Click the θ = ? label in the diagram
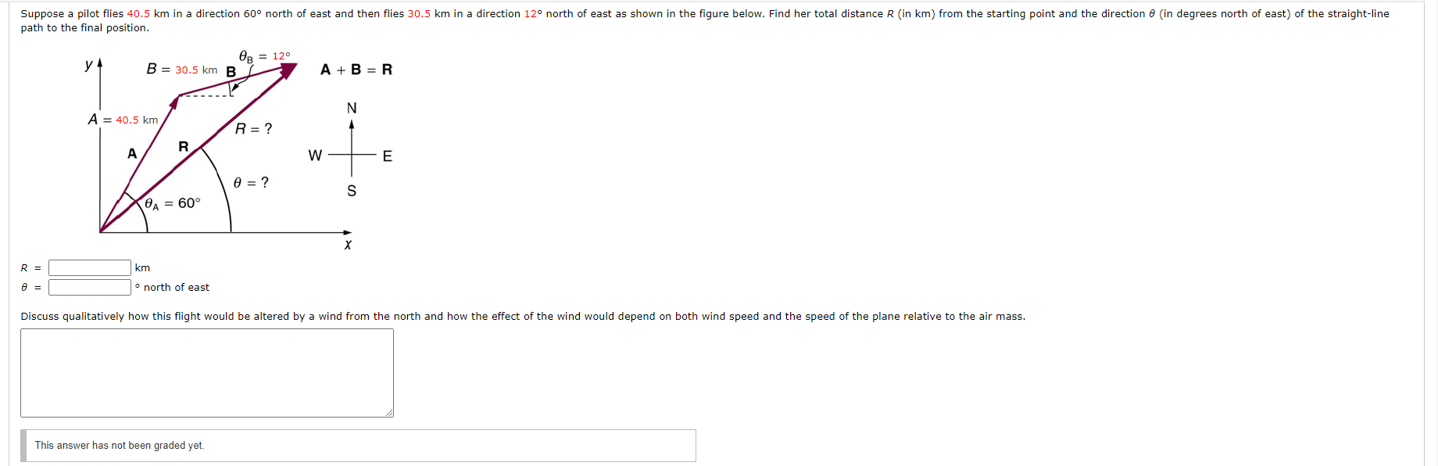Viewport: 1438px width, 466px height. point(251,182)
